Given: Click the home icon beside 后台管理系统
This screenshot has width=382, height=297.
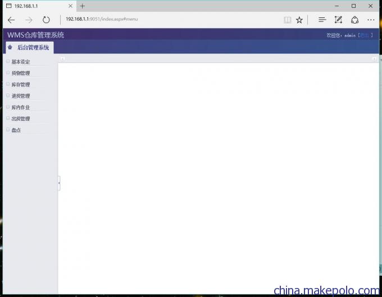Looking at the screenshot, I should [x=10, y=47].
